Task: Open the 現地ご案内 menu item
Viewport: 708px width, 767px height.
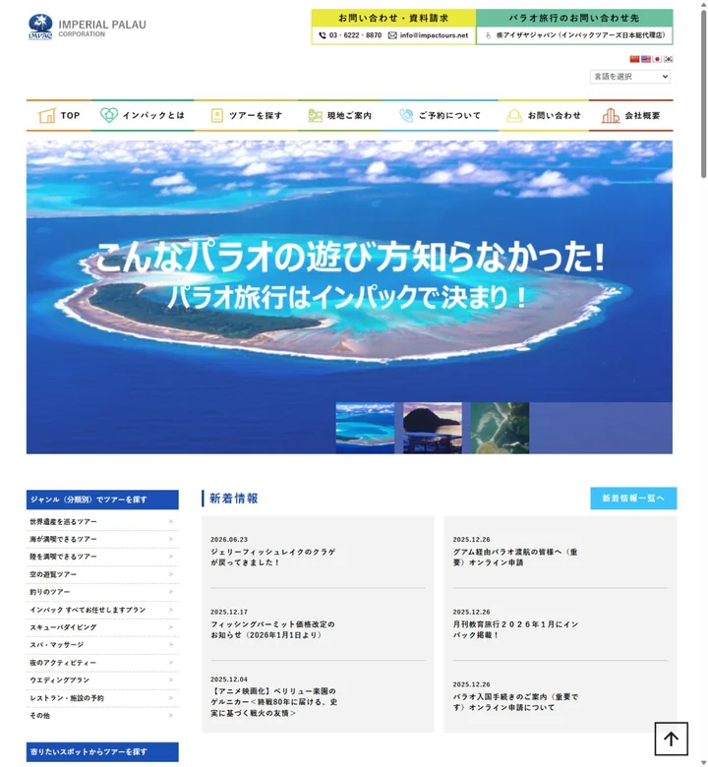Action: (x=339, y=115)
